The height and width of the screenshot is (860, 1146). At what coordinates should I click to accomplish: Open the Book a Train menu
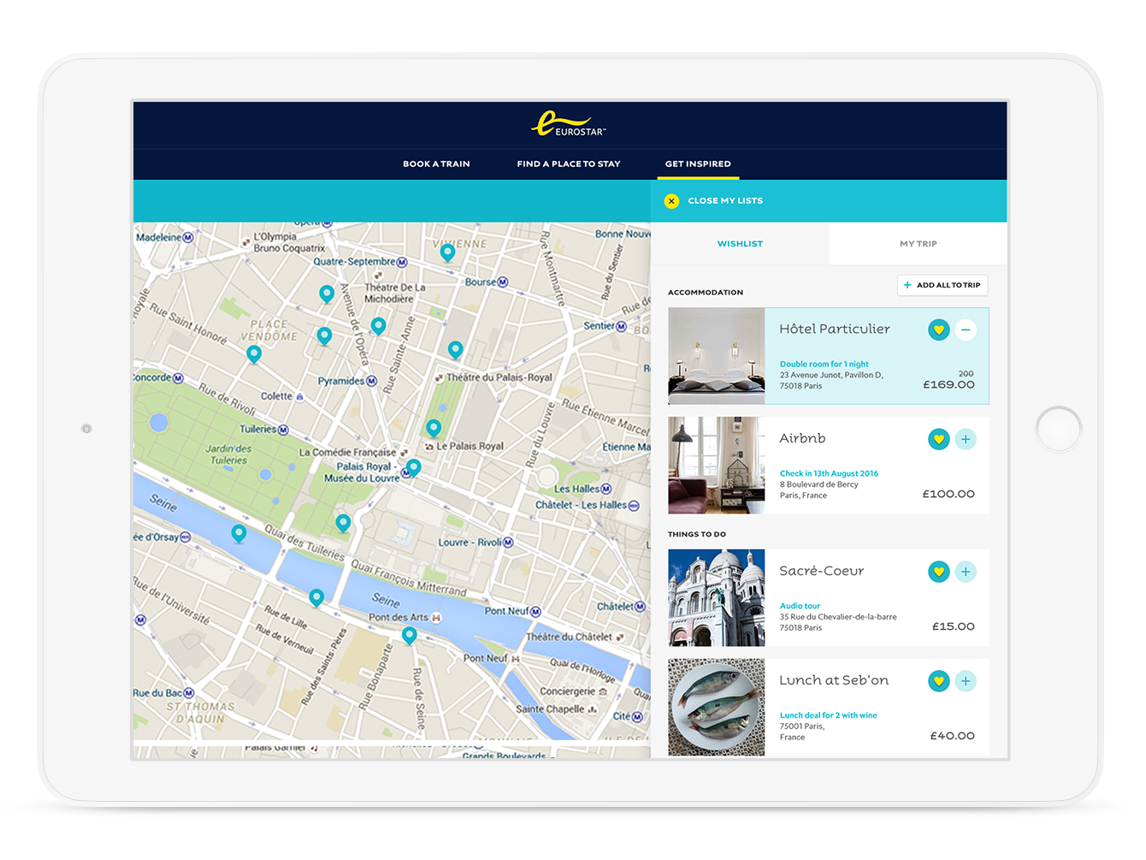pos(436,163)
